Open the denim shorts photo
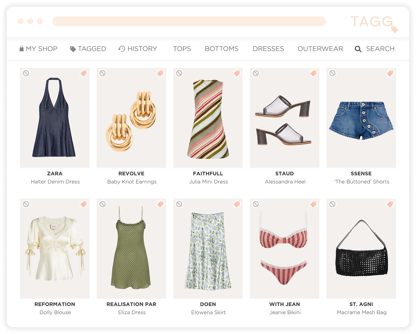416x334 pixels. pos(361,118)
